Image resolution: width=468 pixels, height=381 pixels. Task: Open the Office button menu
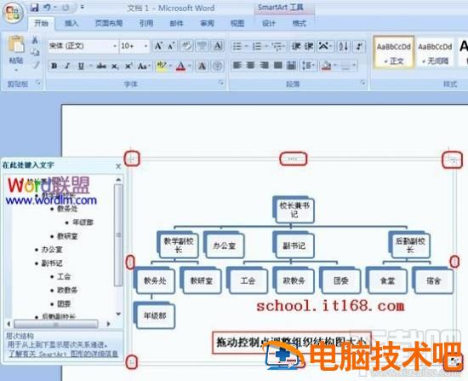(13, 12)
